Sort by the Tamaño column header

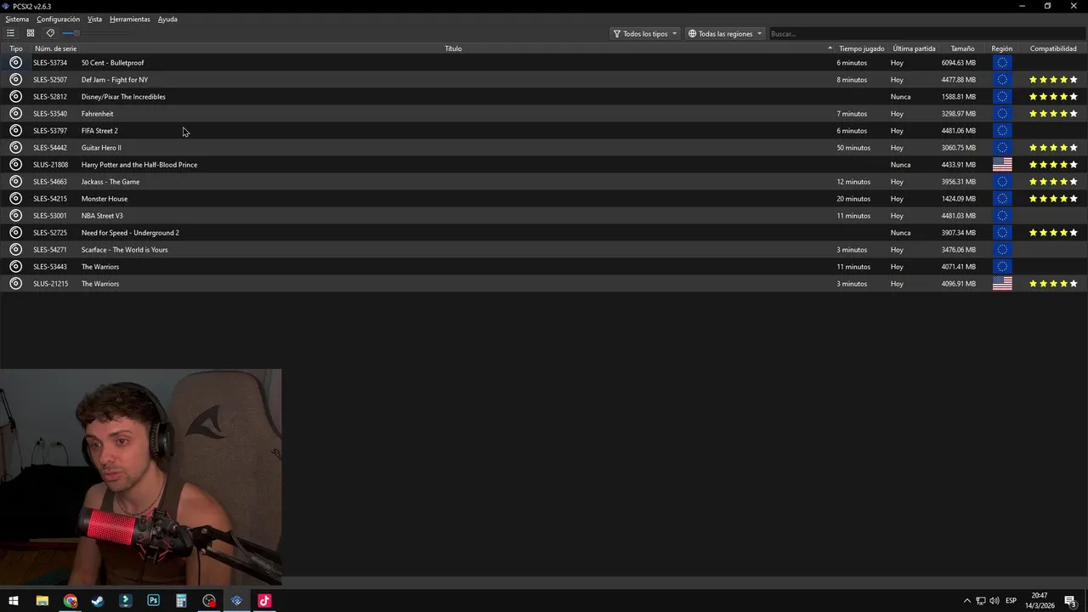962,48
